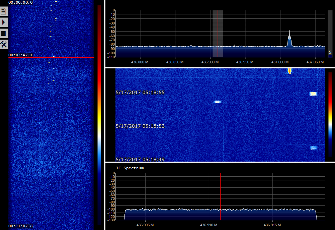
Task: Click the faint vertical signal trace in recording waterfall
Action: 61,140
